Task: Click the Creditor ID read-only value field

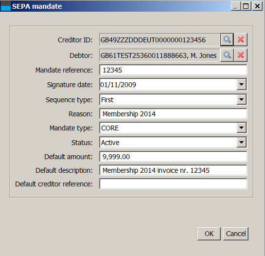Action: [159, 40]
